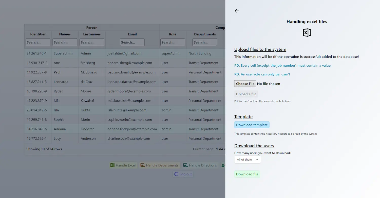Click the Email search box
The image size is (380, 198).
132,42
